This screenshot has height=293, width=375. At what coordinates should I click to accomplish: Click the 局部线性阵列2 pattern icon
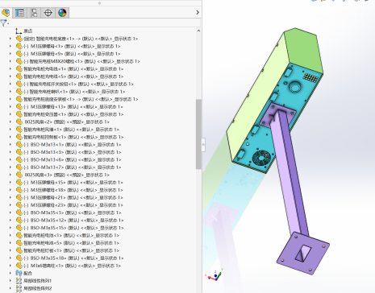(x=19, y=288)
